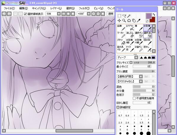This screenshot has width=177, height=135.
Task: Enable 不透明度を維持 checkbox
Action: pos(134,98)
